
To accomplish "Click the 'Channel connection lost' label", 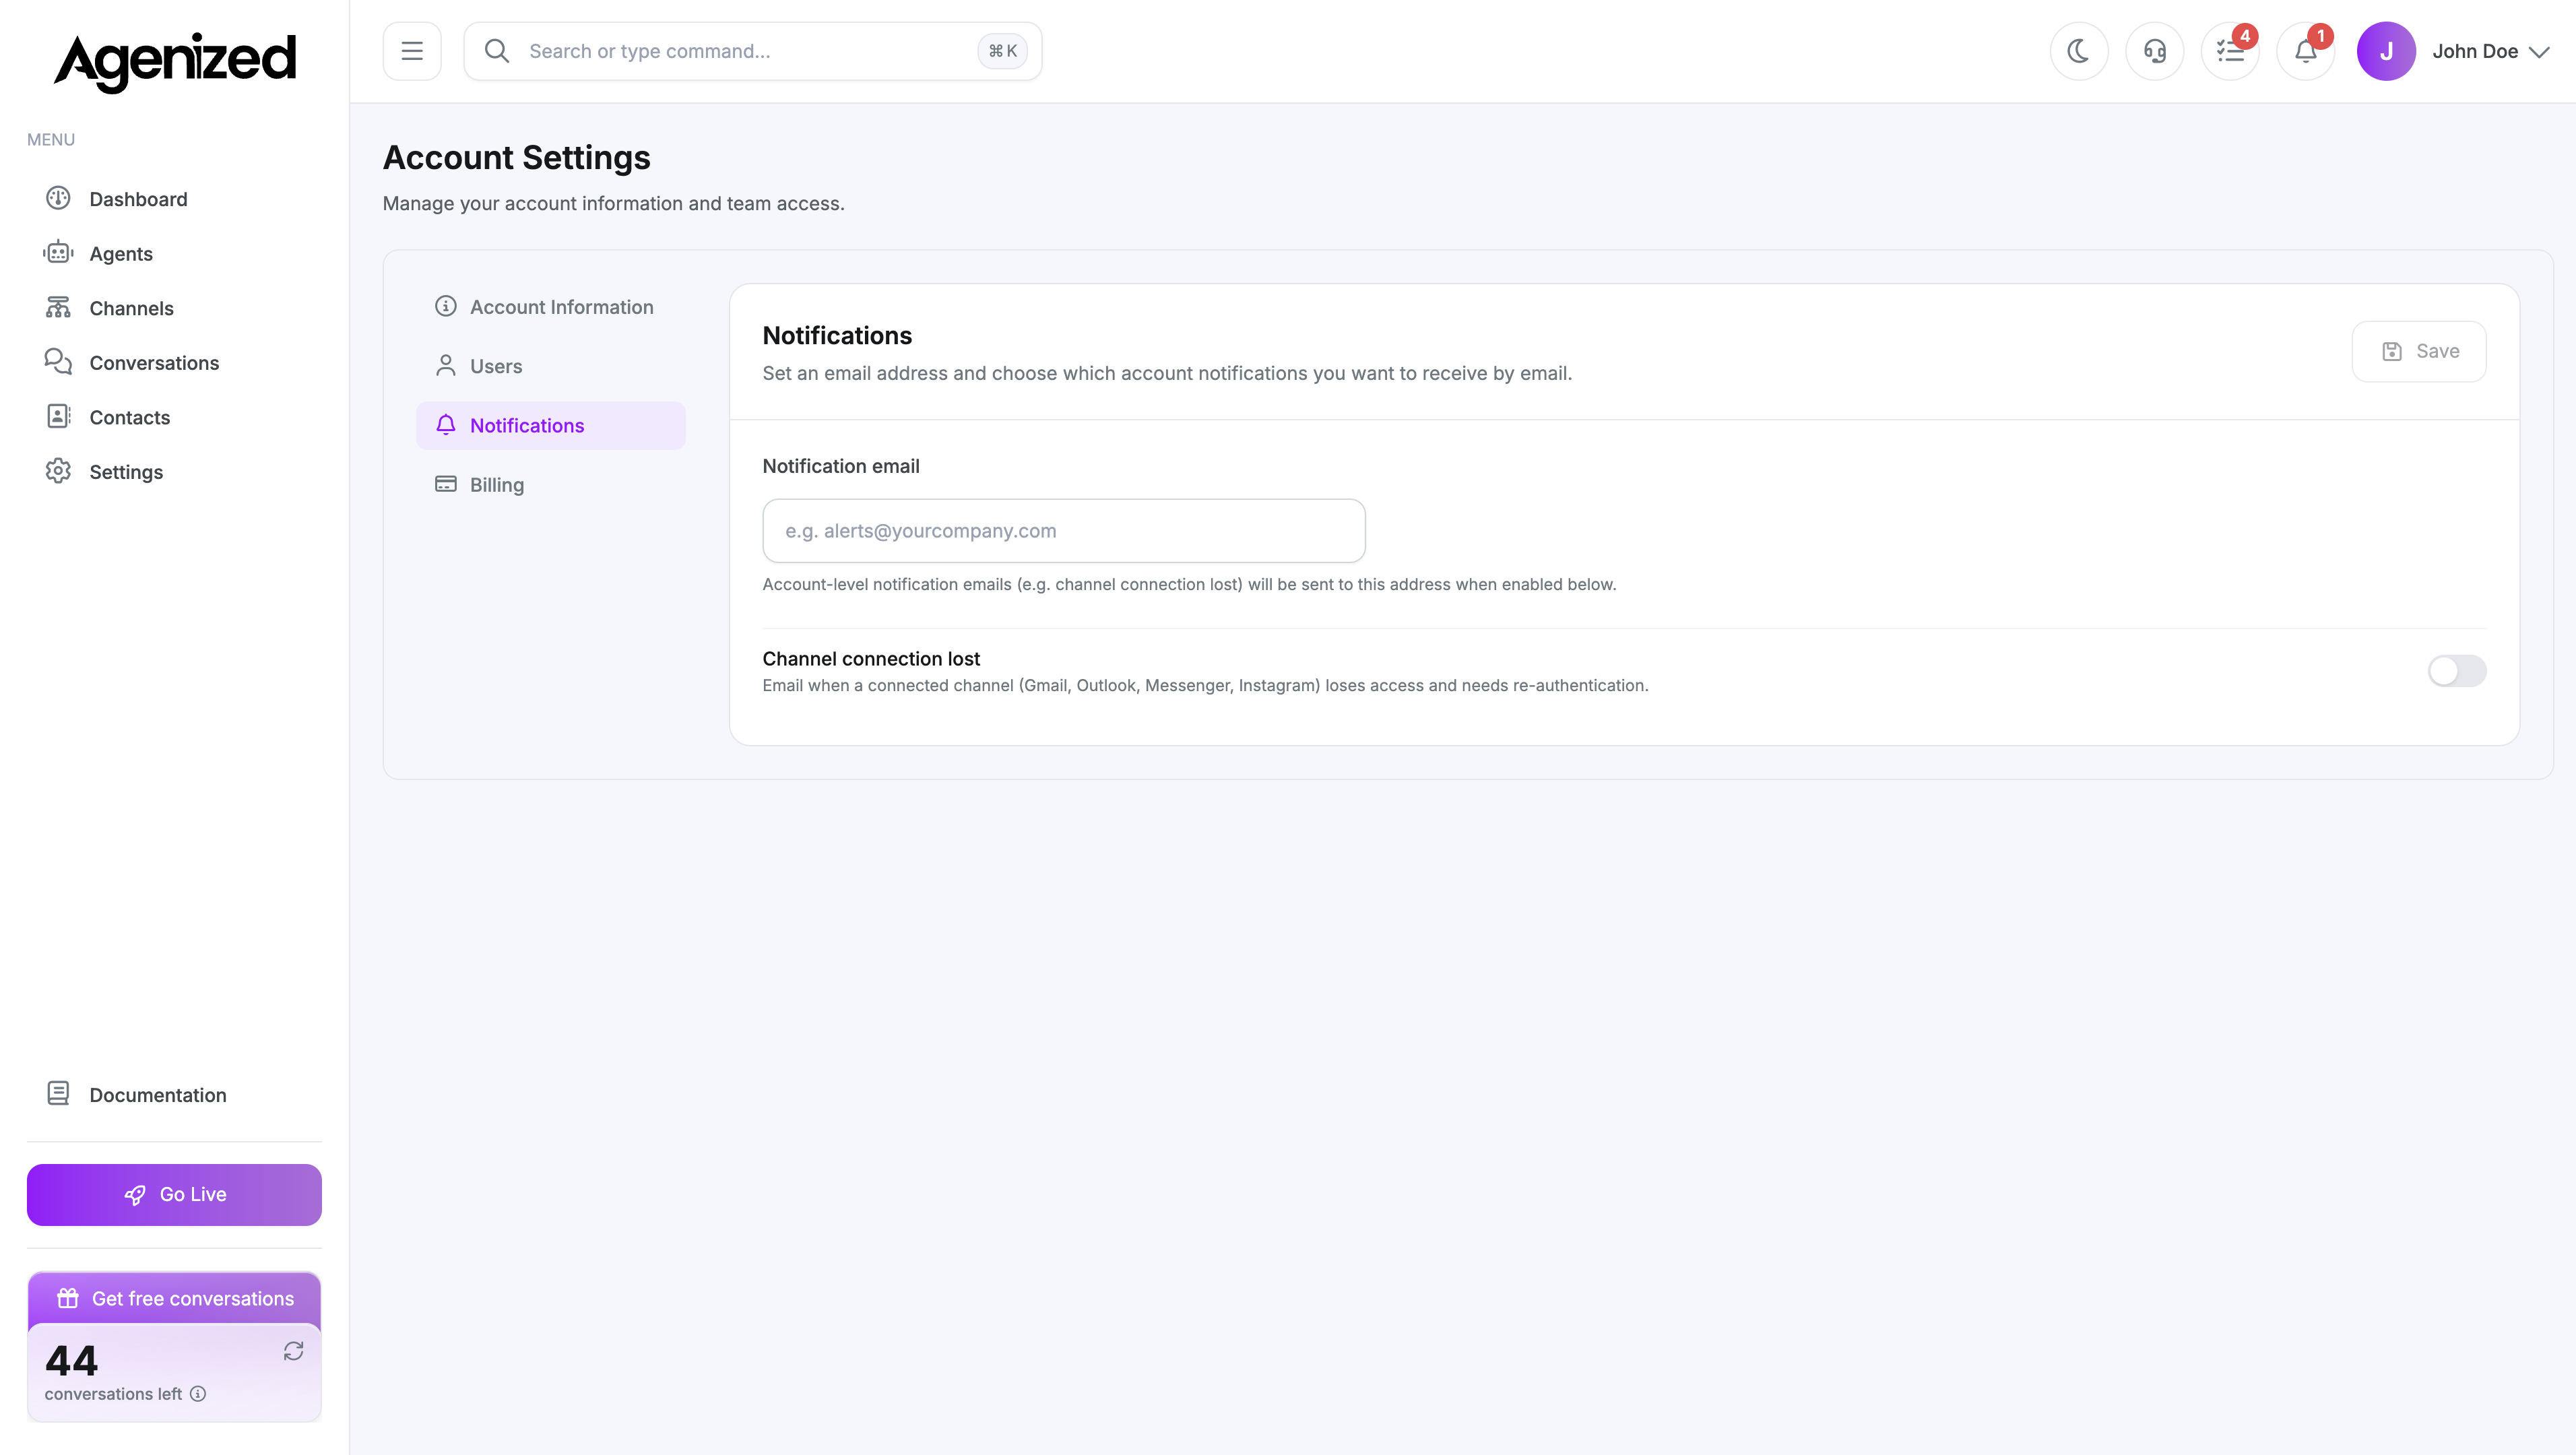I will (871, 658).
